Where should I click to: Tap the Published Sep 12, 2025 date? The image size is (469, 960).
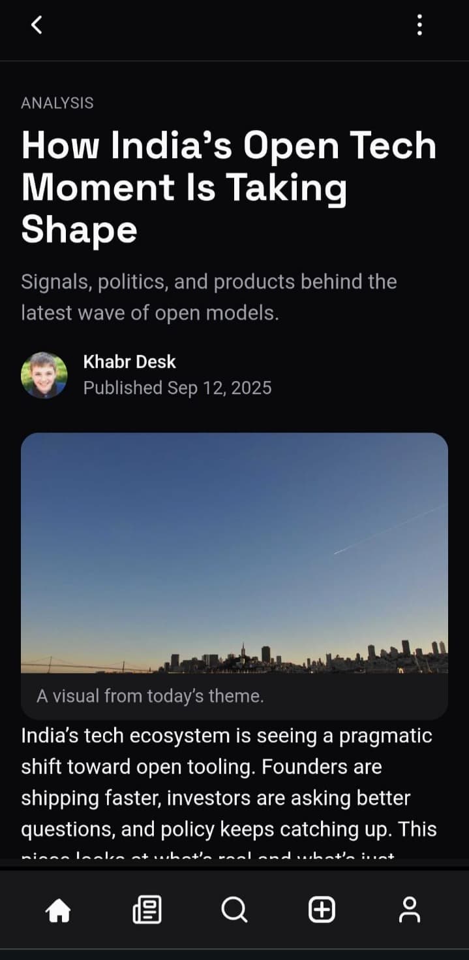tap(177, 388)
